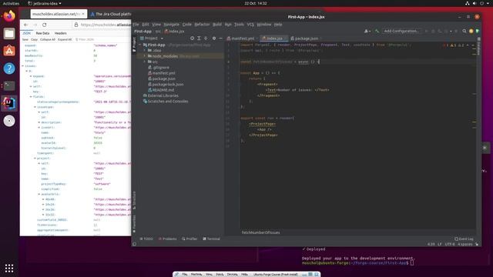493x277 pixels.
Task: Open the user account icon dropdown
Action: click(367, 31)
